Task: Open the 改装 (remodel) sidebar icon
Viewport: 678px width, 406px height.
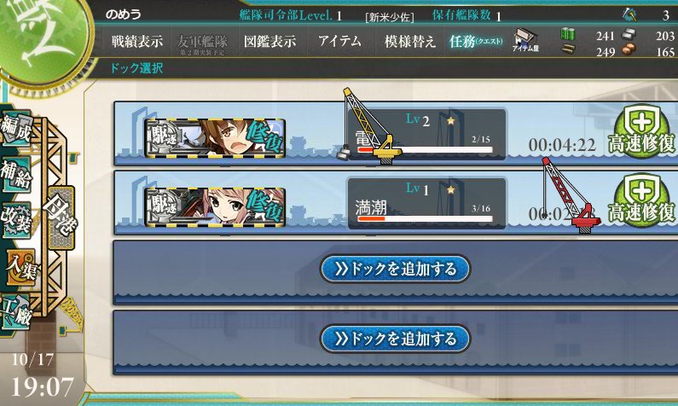Action: pyautogui.click(x=16, y=220)
